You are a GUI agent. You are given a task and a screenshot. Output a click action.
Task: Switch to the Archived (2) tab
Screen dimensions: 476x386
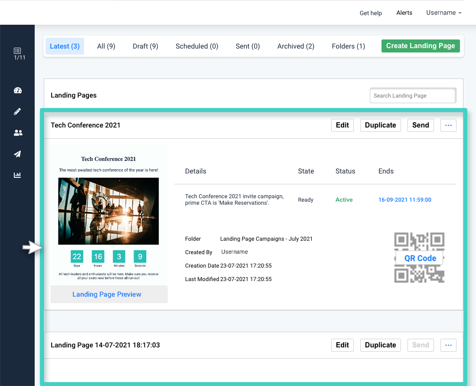coord(296,46)
